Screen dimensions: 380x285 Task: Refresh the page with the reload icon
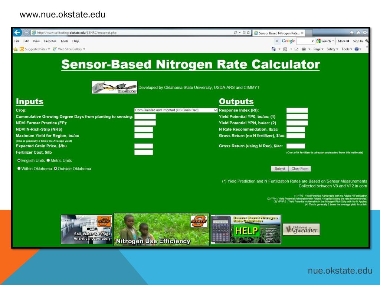[248, 33]
